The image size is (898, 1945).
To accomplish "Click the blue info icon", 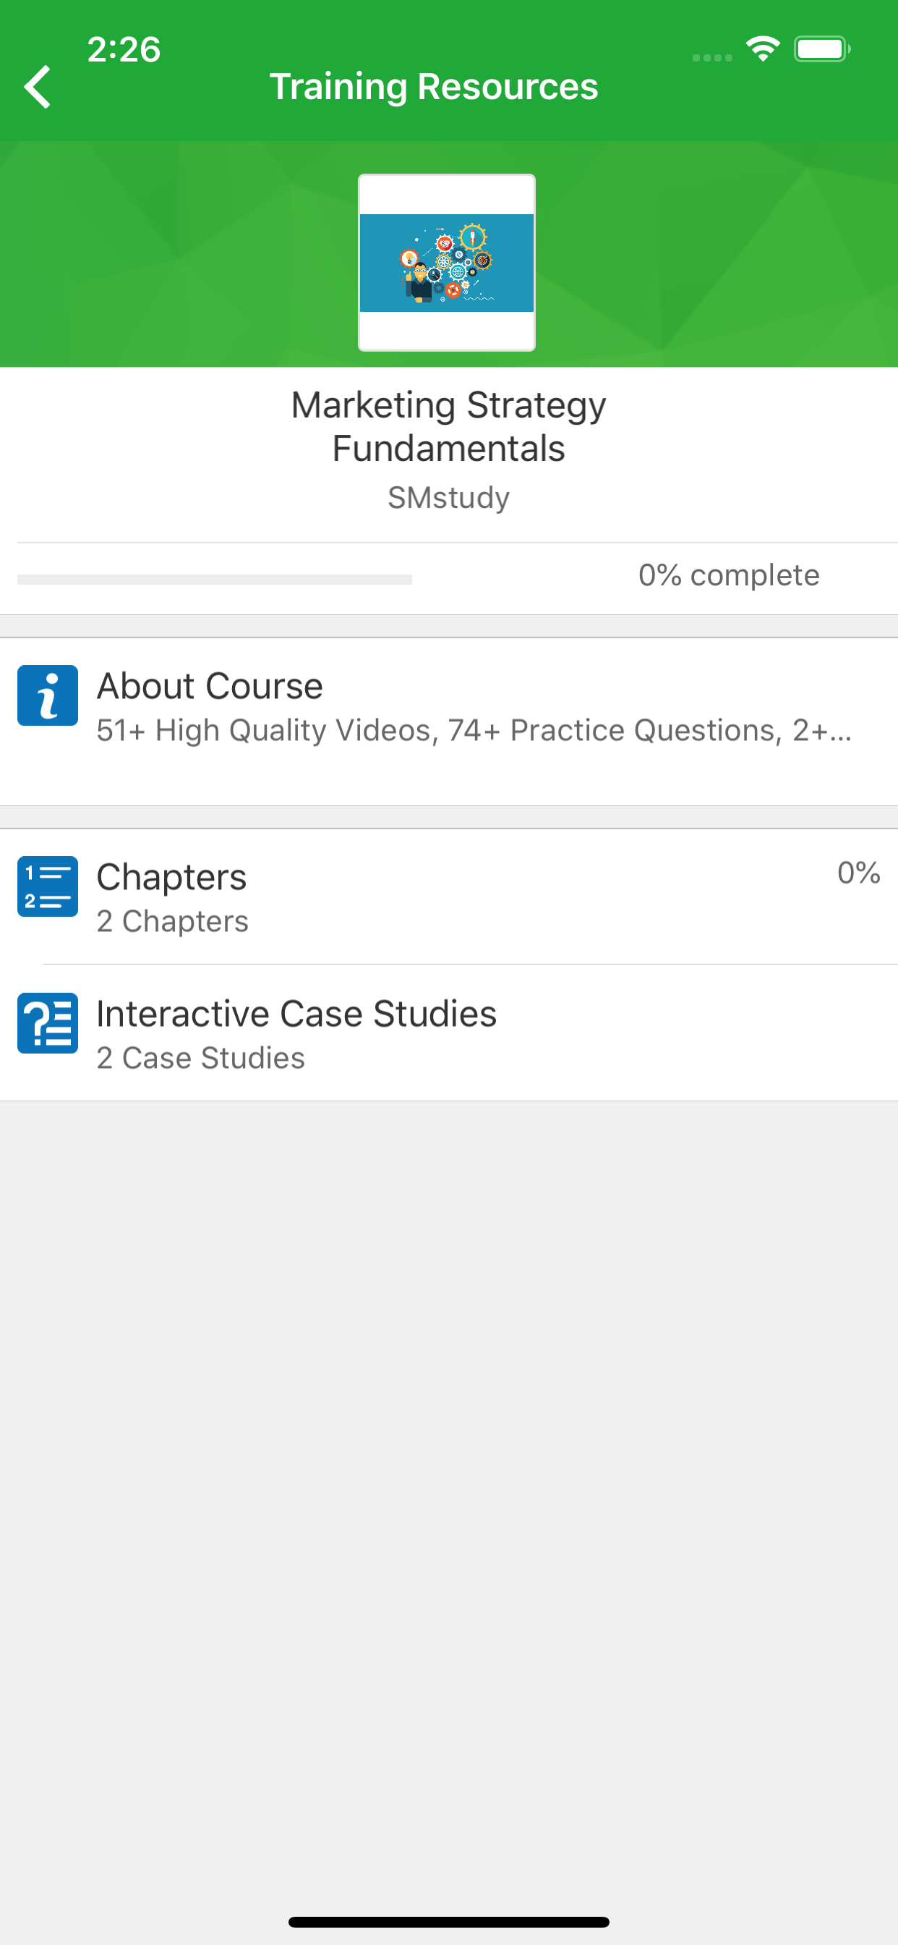I will coord(48,695).
